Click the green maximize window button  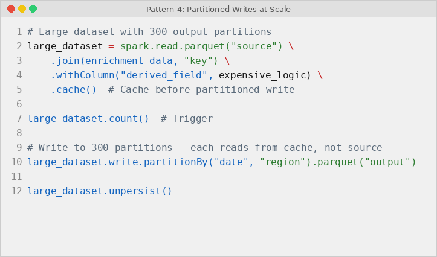[33, 9]
